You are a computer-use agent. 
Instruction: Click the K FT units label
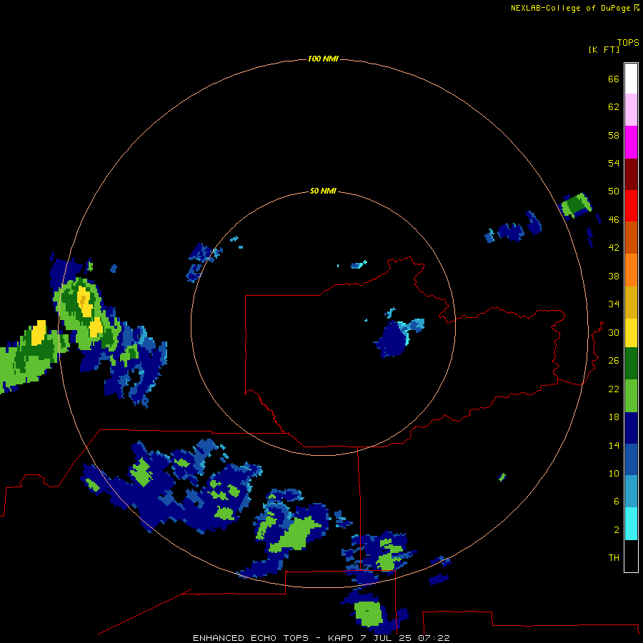pyautogui.click(x=604, y=50)
